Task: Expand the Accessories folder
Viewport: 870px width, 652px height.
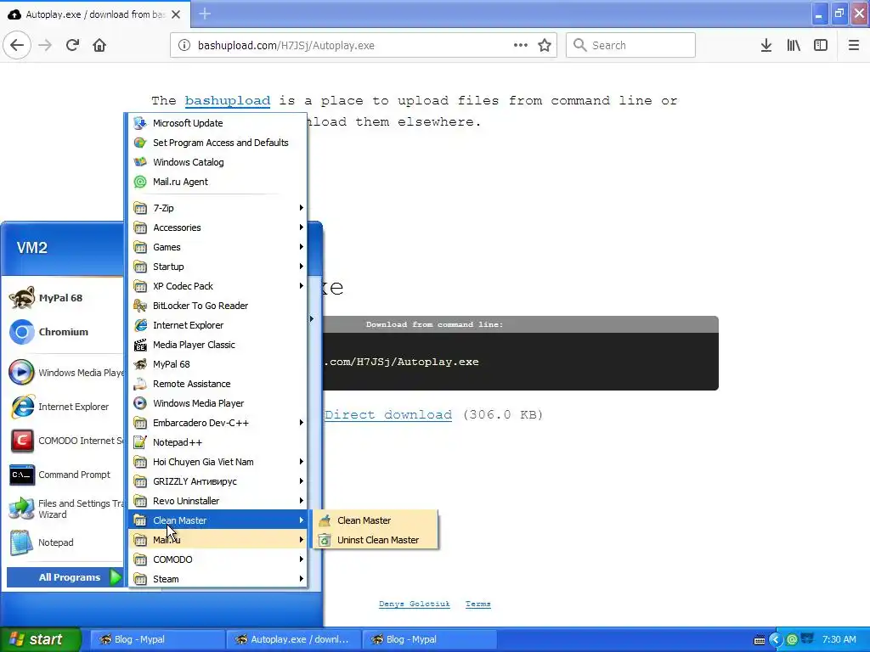Action: (x=217, y=228)
